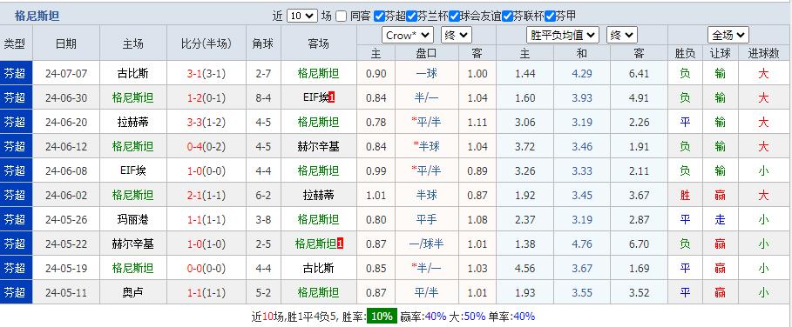This screenshot has width=792, height=327.
Task: Click the score 2-1(1-1) on 24-06-02
Action: (x=206, y=195)
